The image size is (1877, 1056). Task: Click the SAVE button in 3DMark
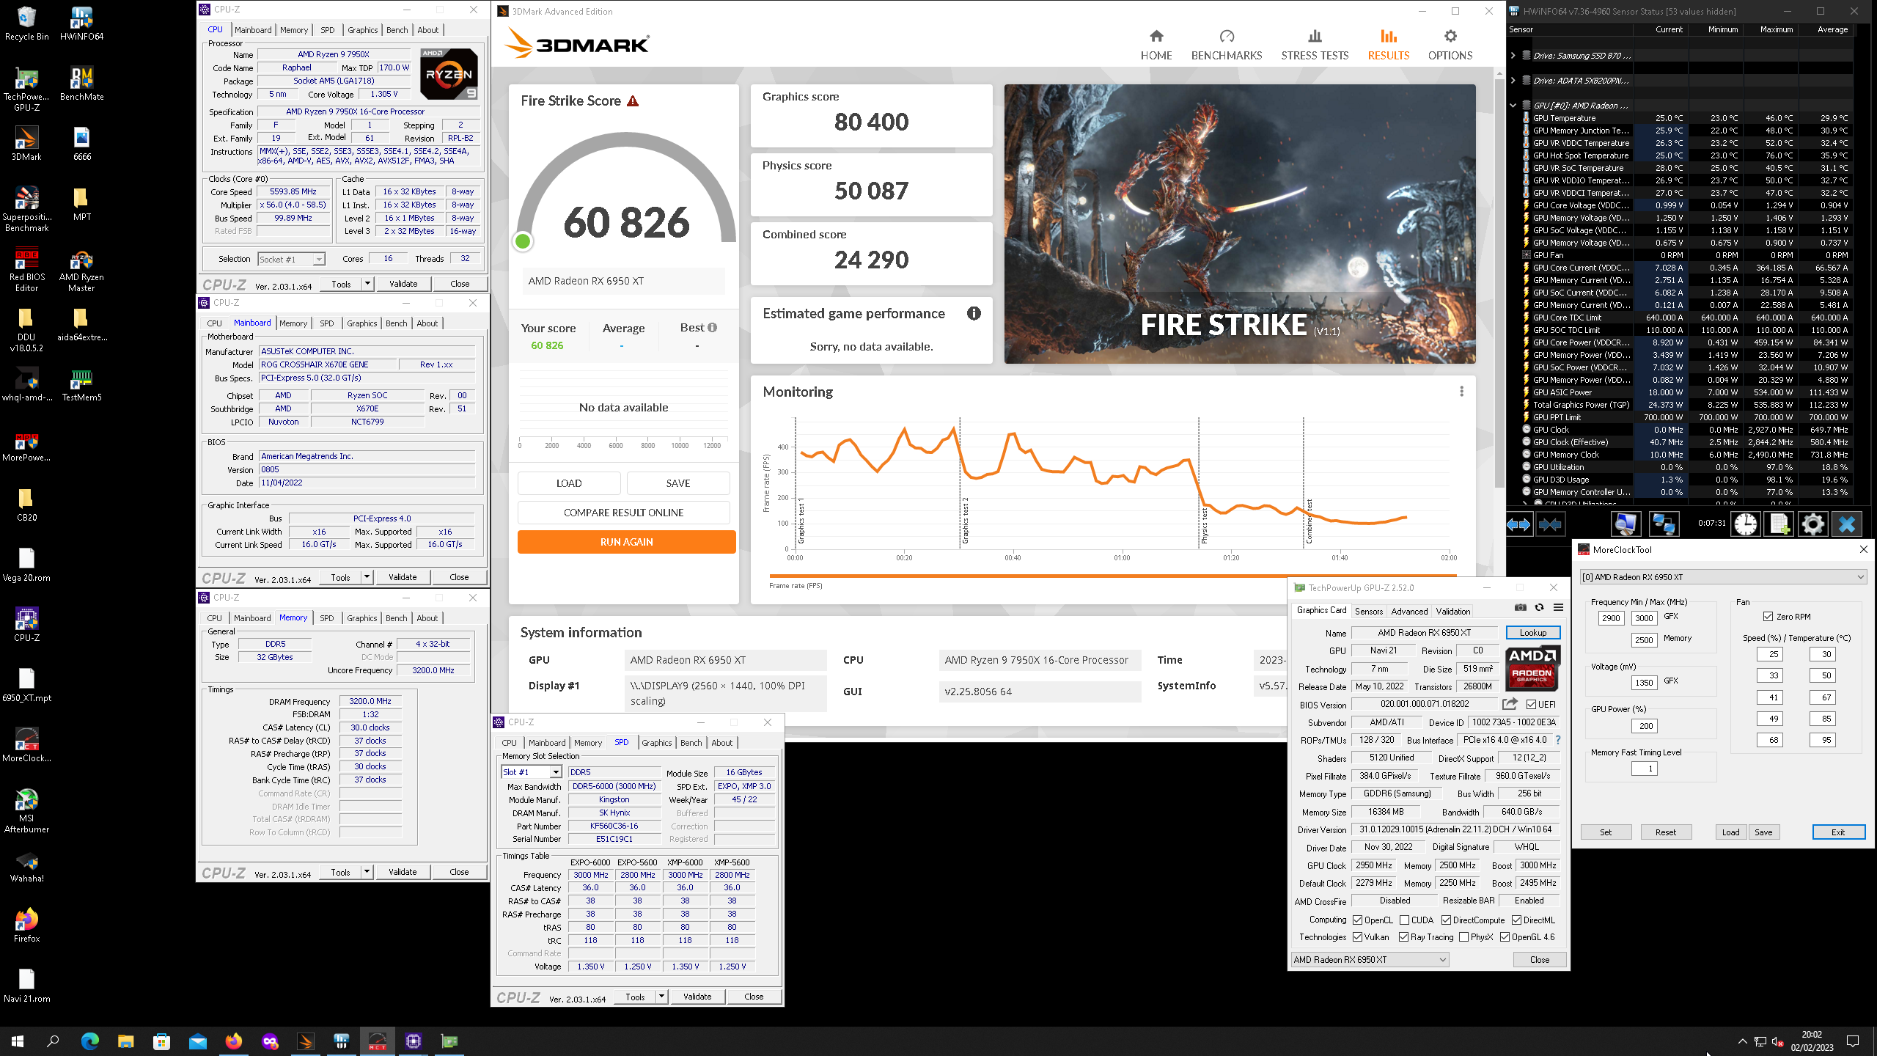click(678, 483)
